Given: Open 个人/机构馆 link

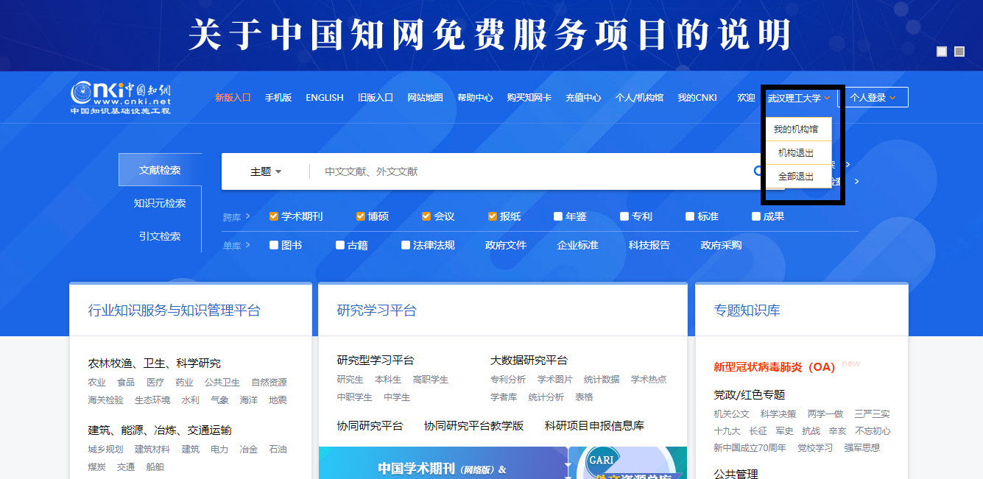Looking at the screenshot, I should tap(639, 98).
